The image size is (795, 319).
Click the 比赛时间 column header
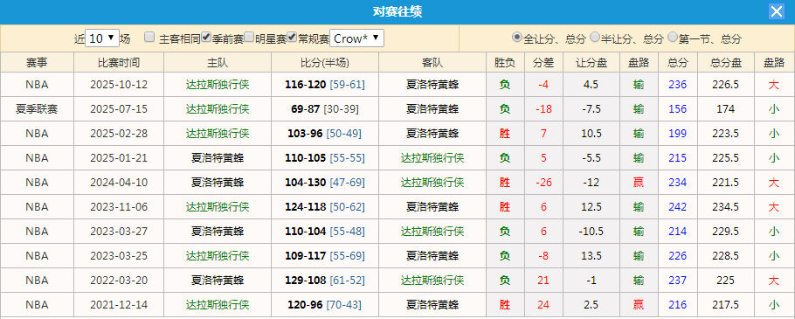point(119,63)
